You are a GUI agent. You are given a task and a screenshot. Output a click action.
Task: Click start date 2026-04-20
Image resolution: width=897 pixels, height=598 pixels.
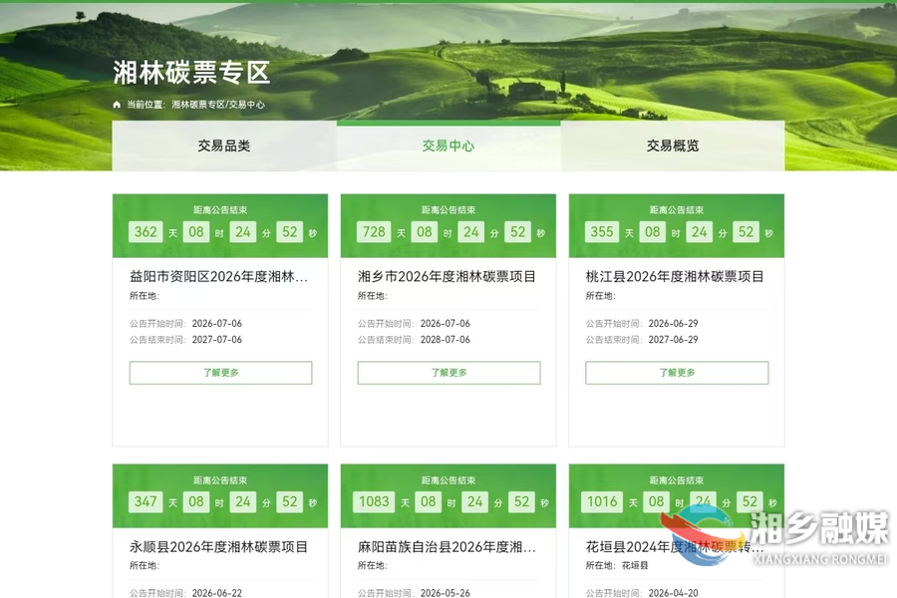pos(673,593)
